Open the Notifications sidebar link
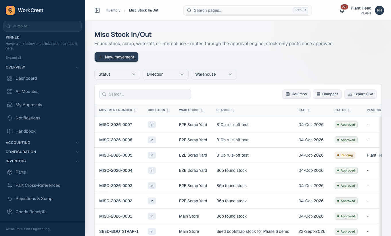Screen dimensions: 391x236 (43, 118)
